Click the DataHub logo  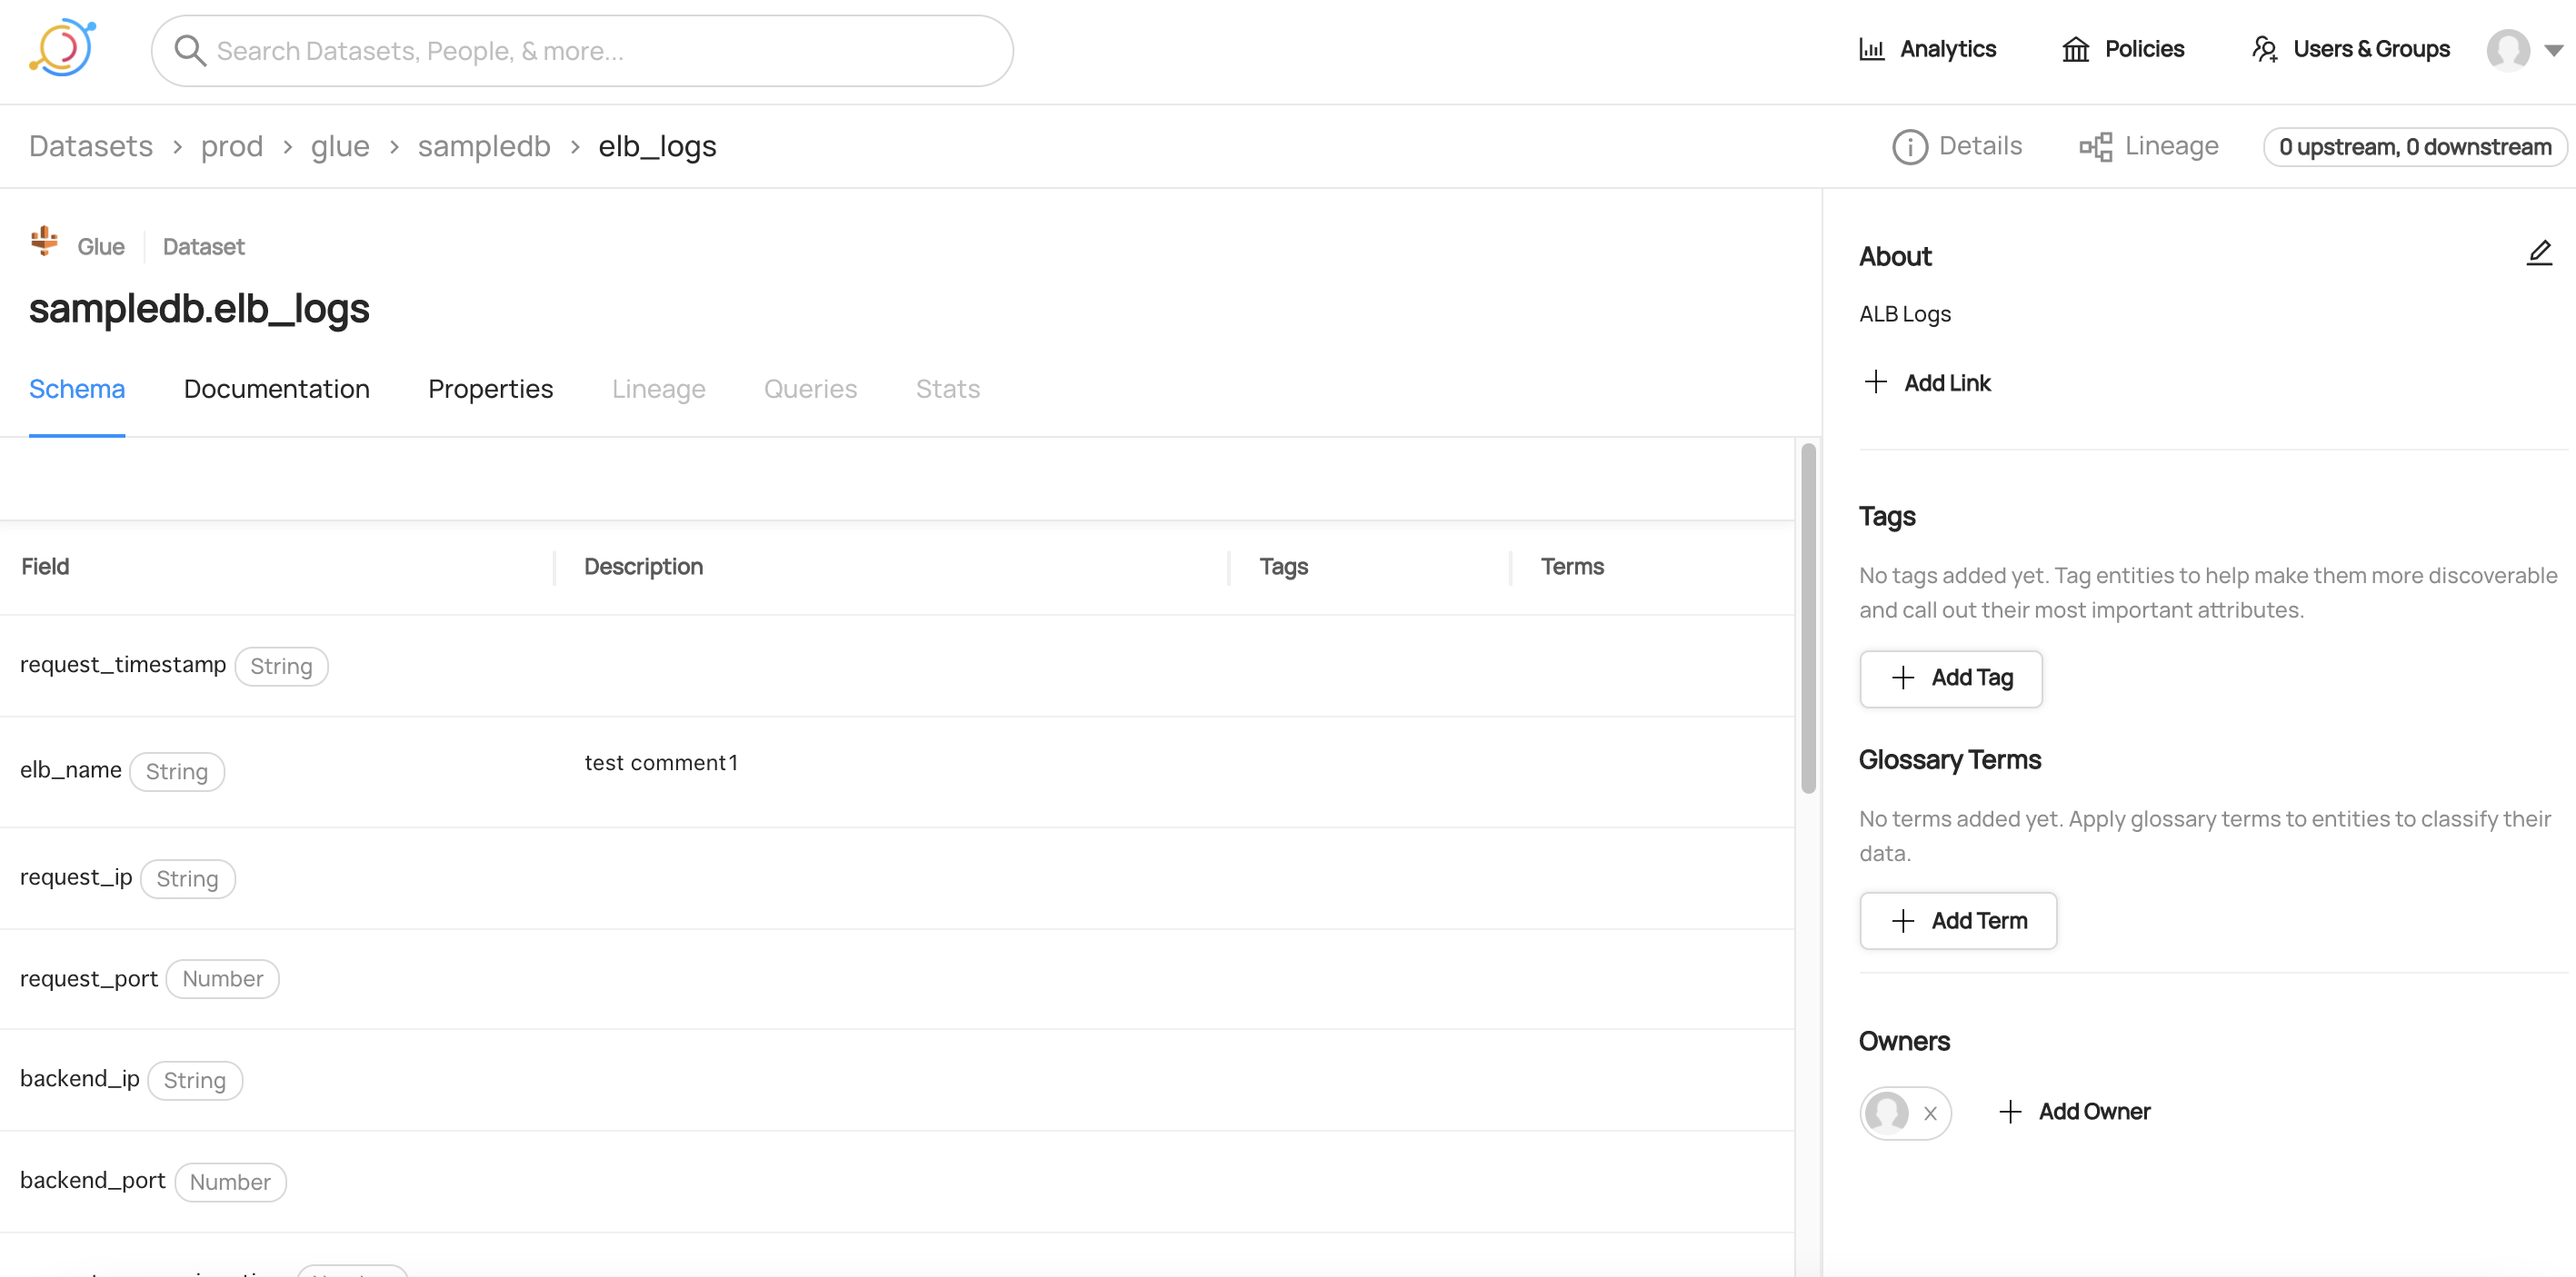pos(62,47)
